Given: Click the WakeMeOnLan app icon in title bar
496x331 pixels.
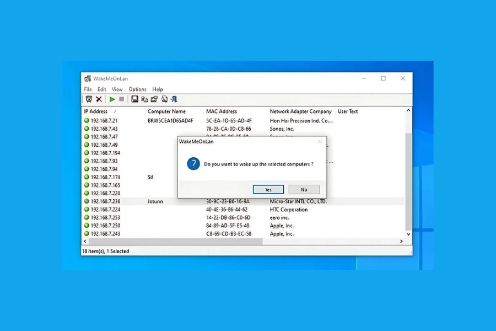Looking at the screenshot, I should click(x=88, y=78).
